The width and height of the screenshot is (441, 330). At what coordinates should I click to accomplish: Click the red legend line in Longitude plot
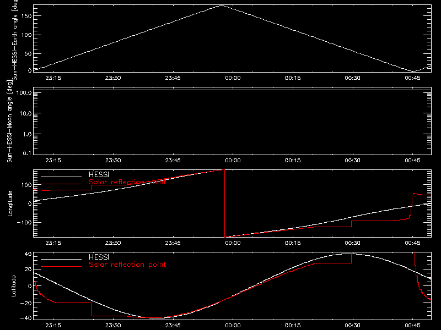pyautogui.click(x=61, y=184)
